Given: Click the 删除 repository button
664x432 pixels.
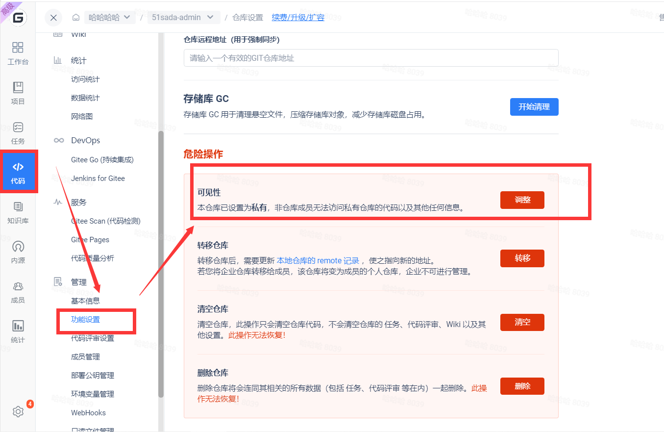Looking at the screenshot, I should tap(522, 386).
